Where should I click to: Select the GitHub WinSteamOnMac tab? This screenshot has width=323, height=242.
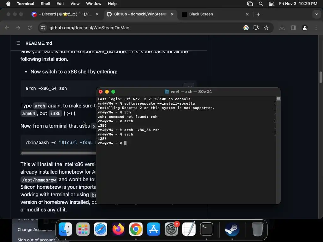tap(140, 14)
